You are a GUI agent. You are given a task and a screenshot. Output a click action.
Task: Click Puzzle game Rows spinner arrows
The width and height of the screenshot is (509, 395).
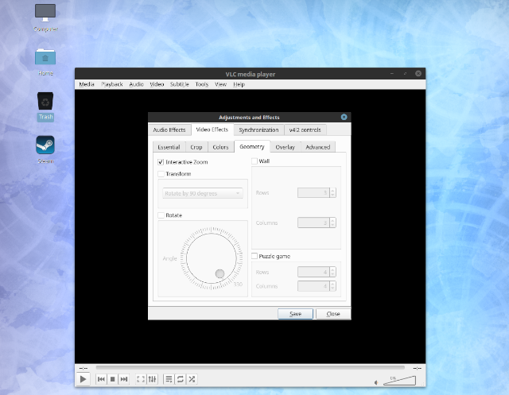coord(332,272)
